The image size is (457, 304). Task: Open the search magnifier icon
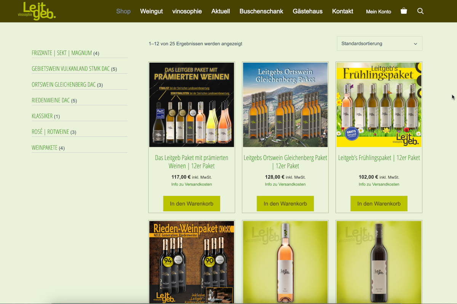point(420,11)
